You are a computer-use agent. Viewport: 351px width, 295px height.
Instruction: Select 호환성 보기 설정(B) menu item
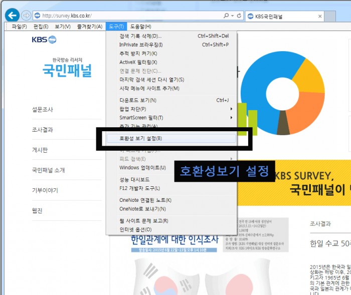[x=140, y=138]
